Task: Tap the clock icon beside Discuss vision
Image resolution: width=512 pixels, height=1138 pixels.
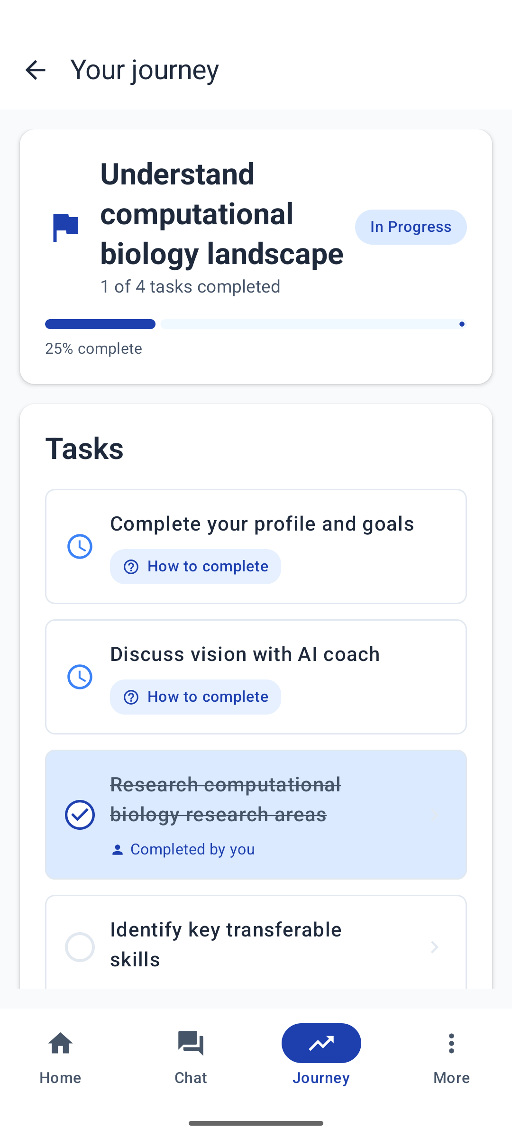Action: (x=80, y=677)
